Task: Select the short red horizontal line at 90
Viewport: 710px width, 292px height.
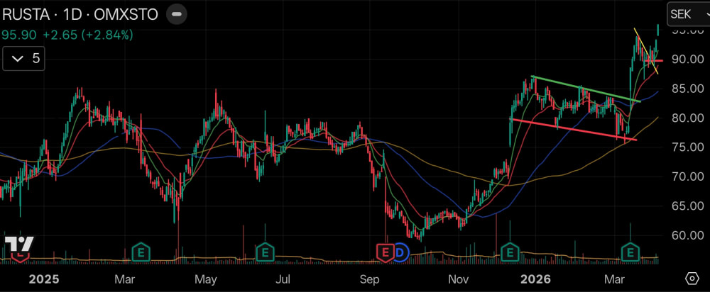Action: coord(654,60)
